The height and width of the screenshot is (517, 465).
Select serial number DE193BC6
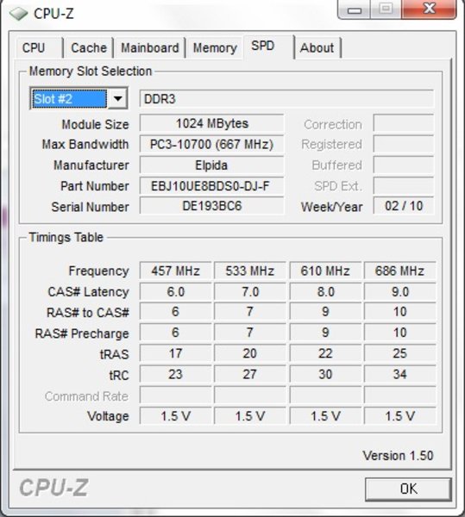211,206
